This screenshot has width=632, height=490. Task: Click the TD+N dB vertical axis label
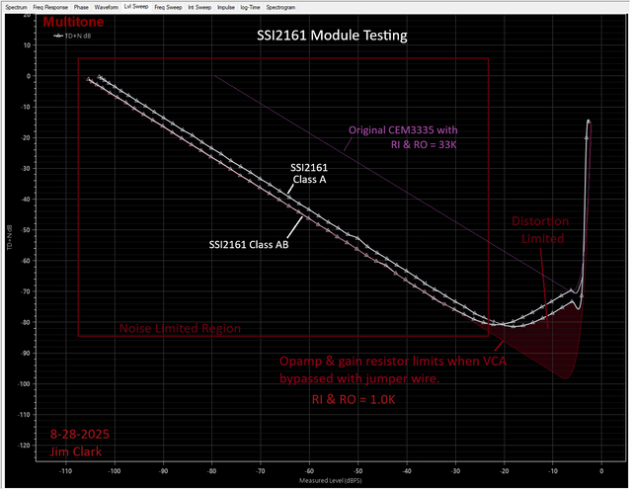pyautogui.click(x=10, y=237)
